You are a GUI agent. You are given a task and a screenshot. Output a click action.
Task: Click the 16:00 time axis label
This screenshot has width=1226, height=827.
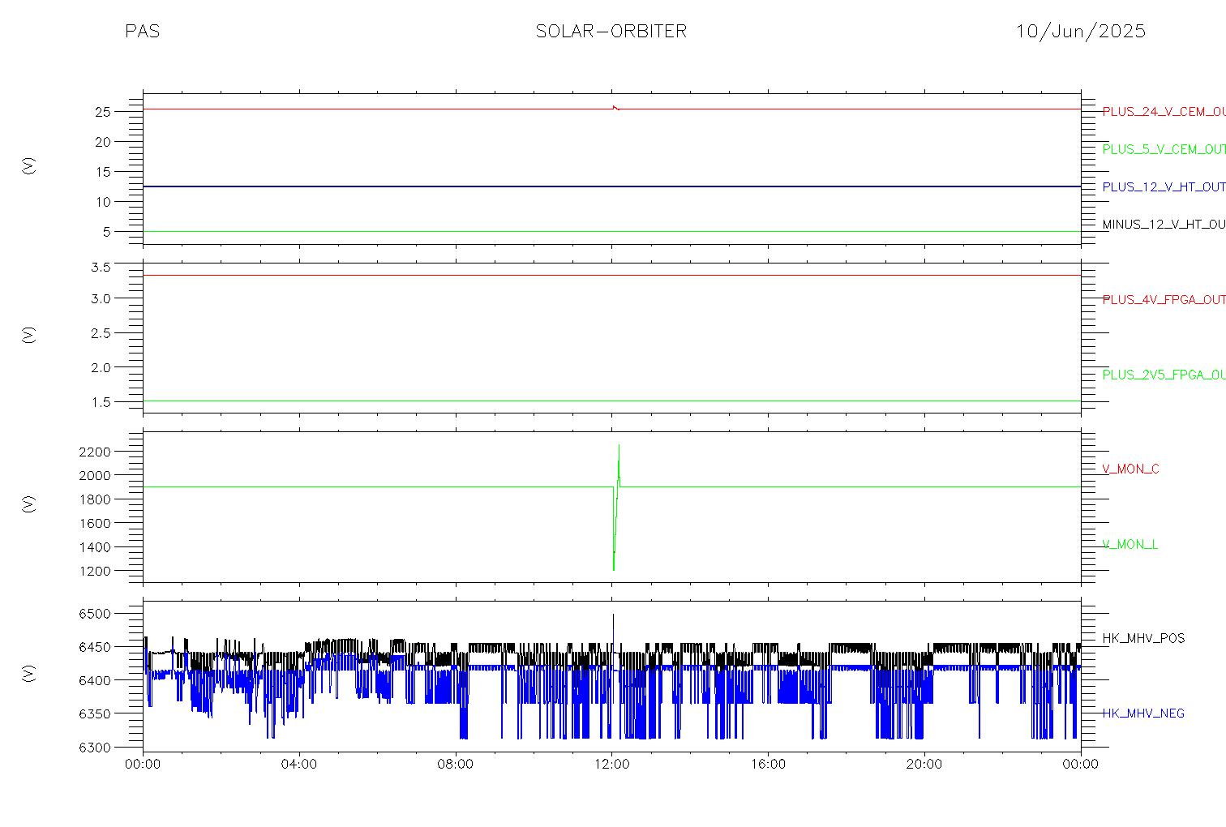click(x=768, y=764)
